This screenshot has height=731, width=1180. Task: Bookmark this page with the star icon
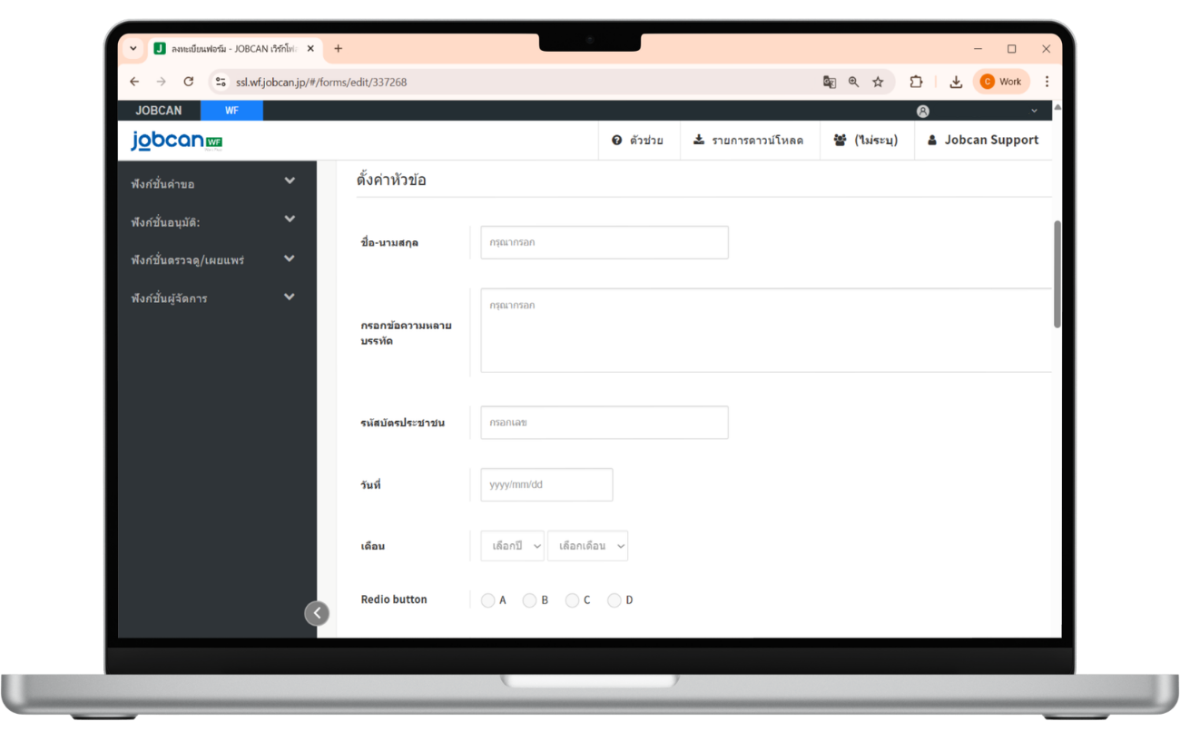coord(878,82)
